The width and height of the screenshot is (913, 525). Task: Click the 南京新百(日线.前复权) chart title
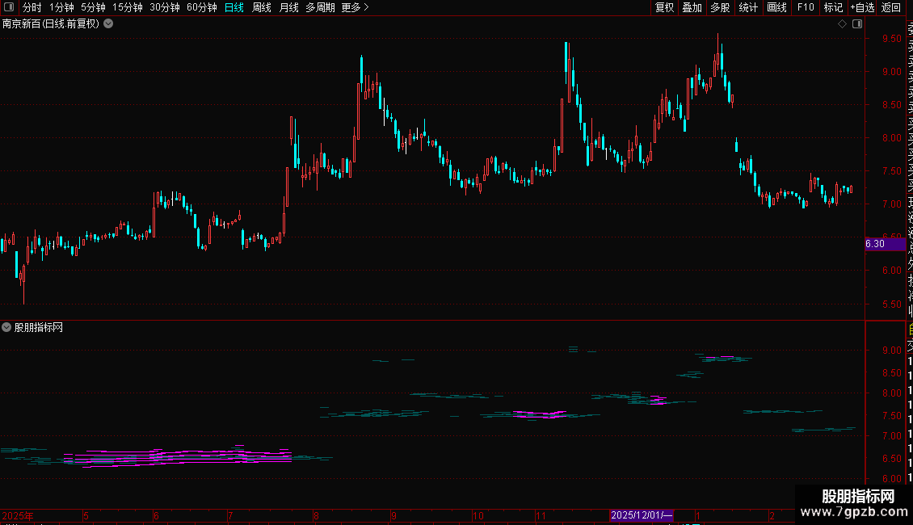click(51, 24)
